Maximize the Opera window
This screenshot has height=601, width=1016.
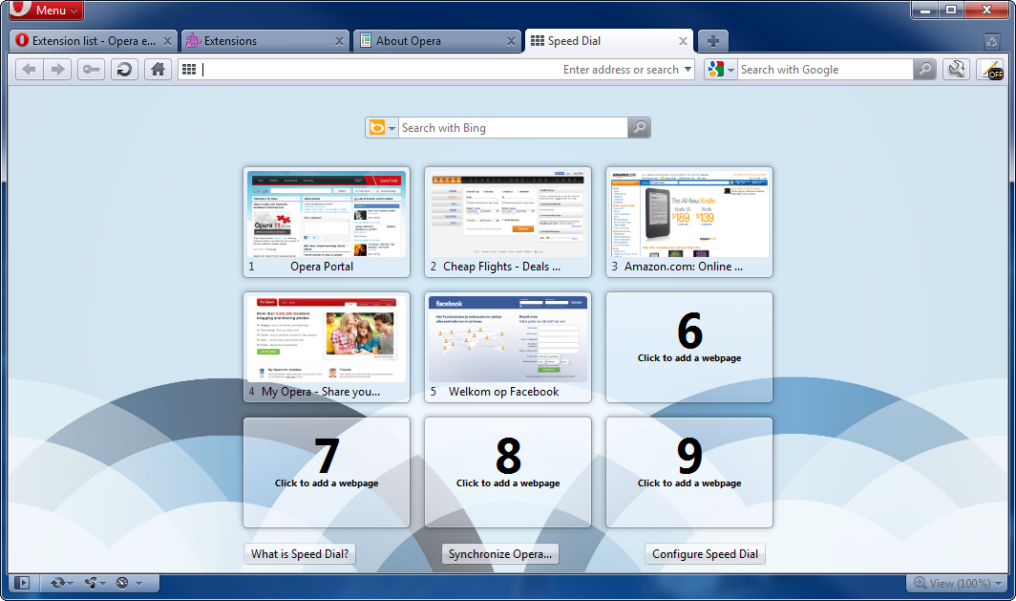[x=950, y=10]
